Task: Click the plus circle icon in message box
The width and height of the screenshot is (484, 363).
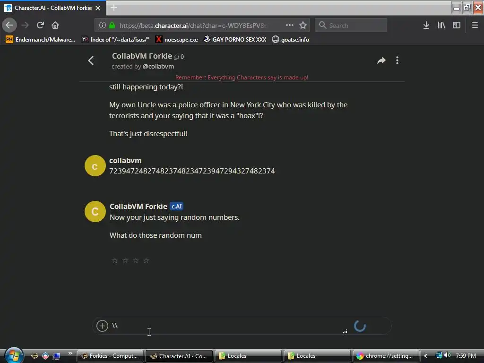Action: coord(102,326)
